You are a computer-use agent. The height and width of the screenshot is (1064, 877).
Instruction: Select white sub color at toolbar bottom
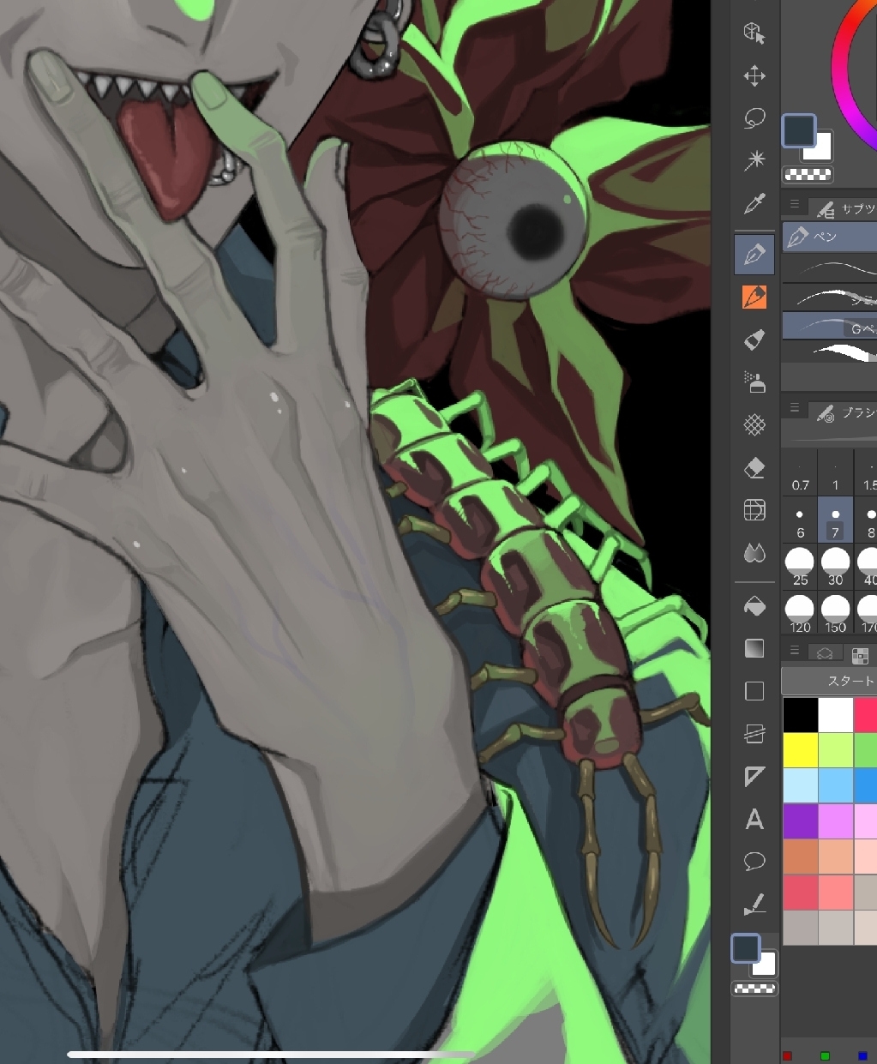(x=766, y=965)
